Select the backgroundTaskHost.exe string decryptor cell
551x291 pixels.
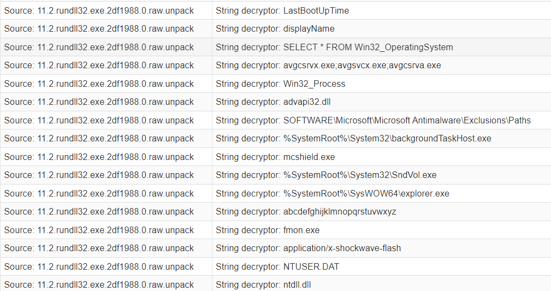tap(353, 138)
